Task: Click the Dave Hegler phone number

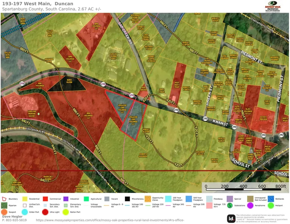Action: (x=14, y=220)
